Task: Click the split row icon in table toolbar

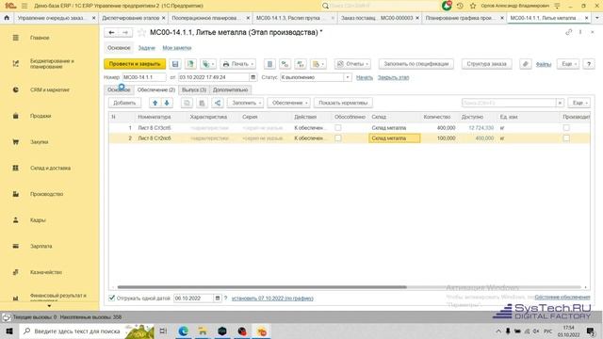Action: click(218, 103)
